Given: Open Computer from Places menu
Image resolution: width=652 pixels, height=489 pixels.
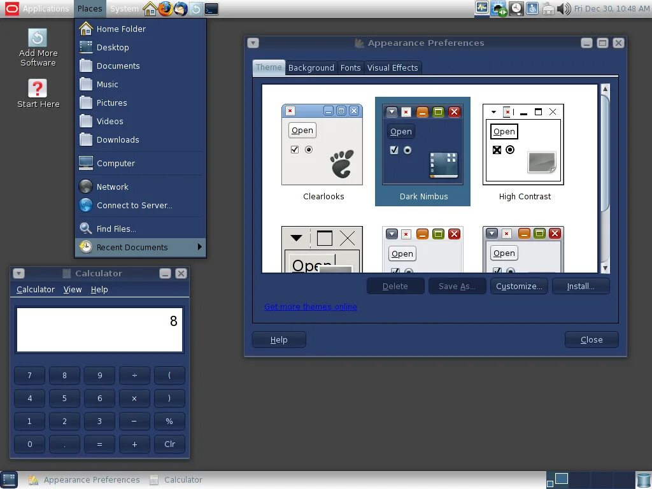Looking at the screenshot, I should pyautogui.click(x=141, y=164).
